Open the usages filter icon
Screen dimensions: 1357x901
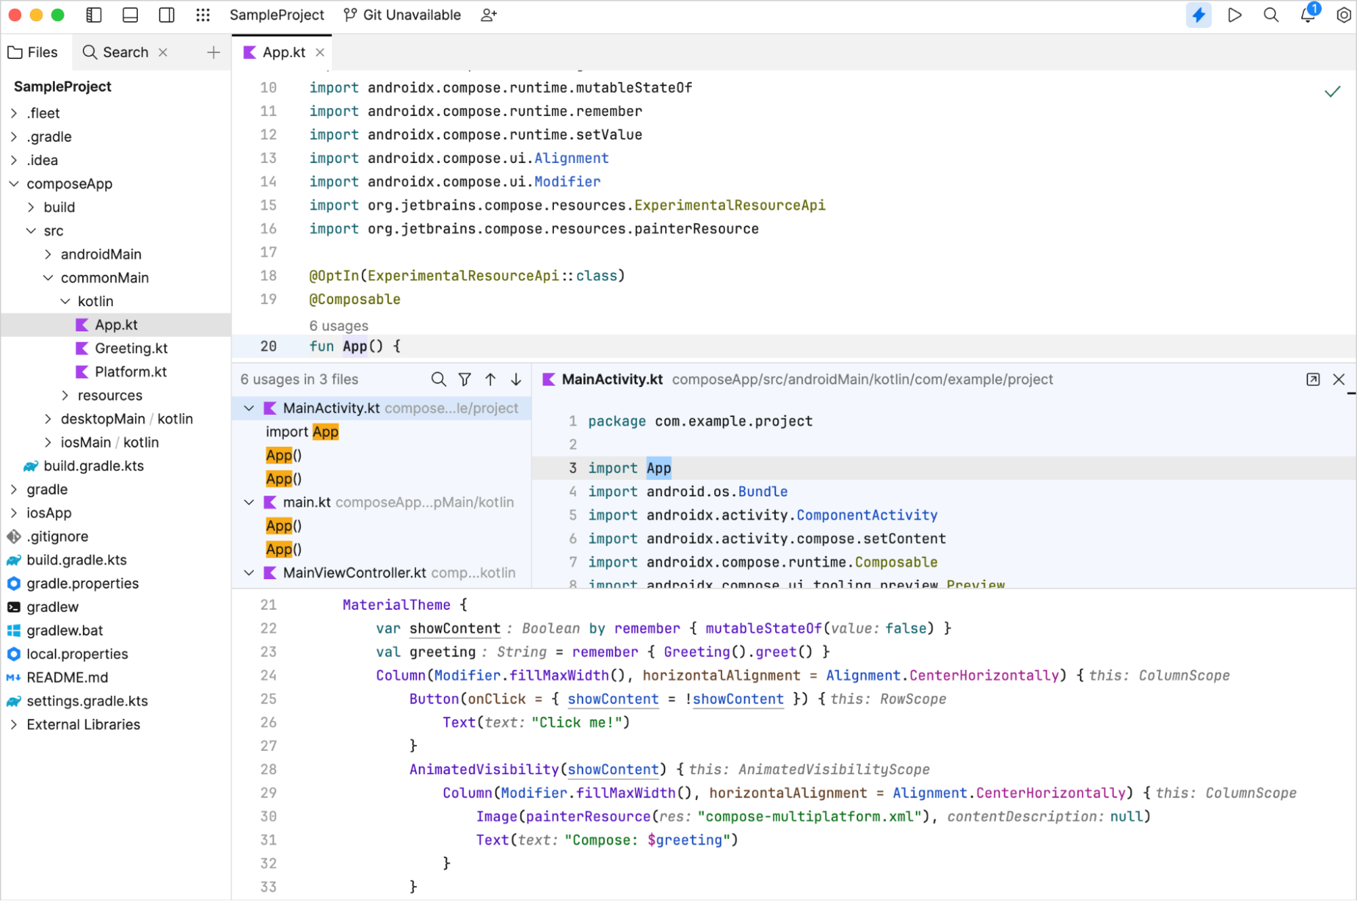coord(464,379)
